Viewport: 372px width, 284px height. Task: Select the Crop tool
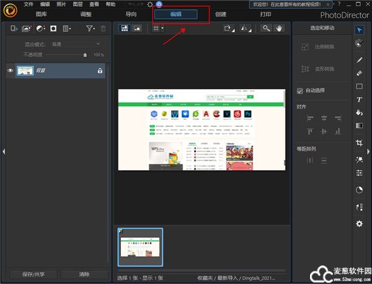click(x=359, y=143)
